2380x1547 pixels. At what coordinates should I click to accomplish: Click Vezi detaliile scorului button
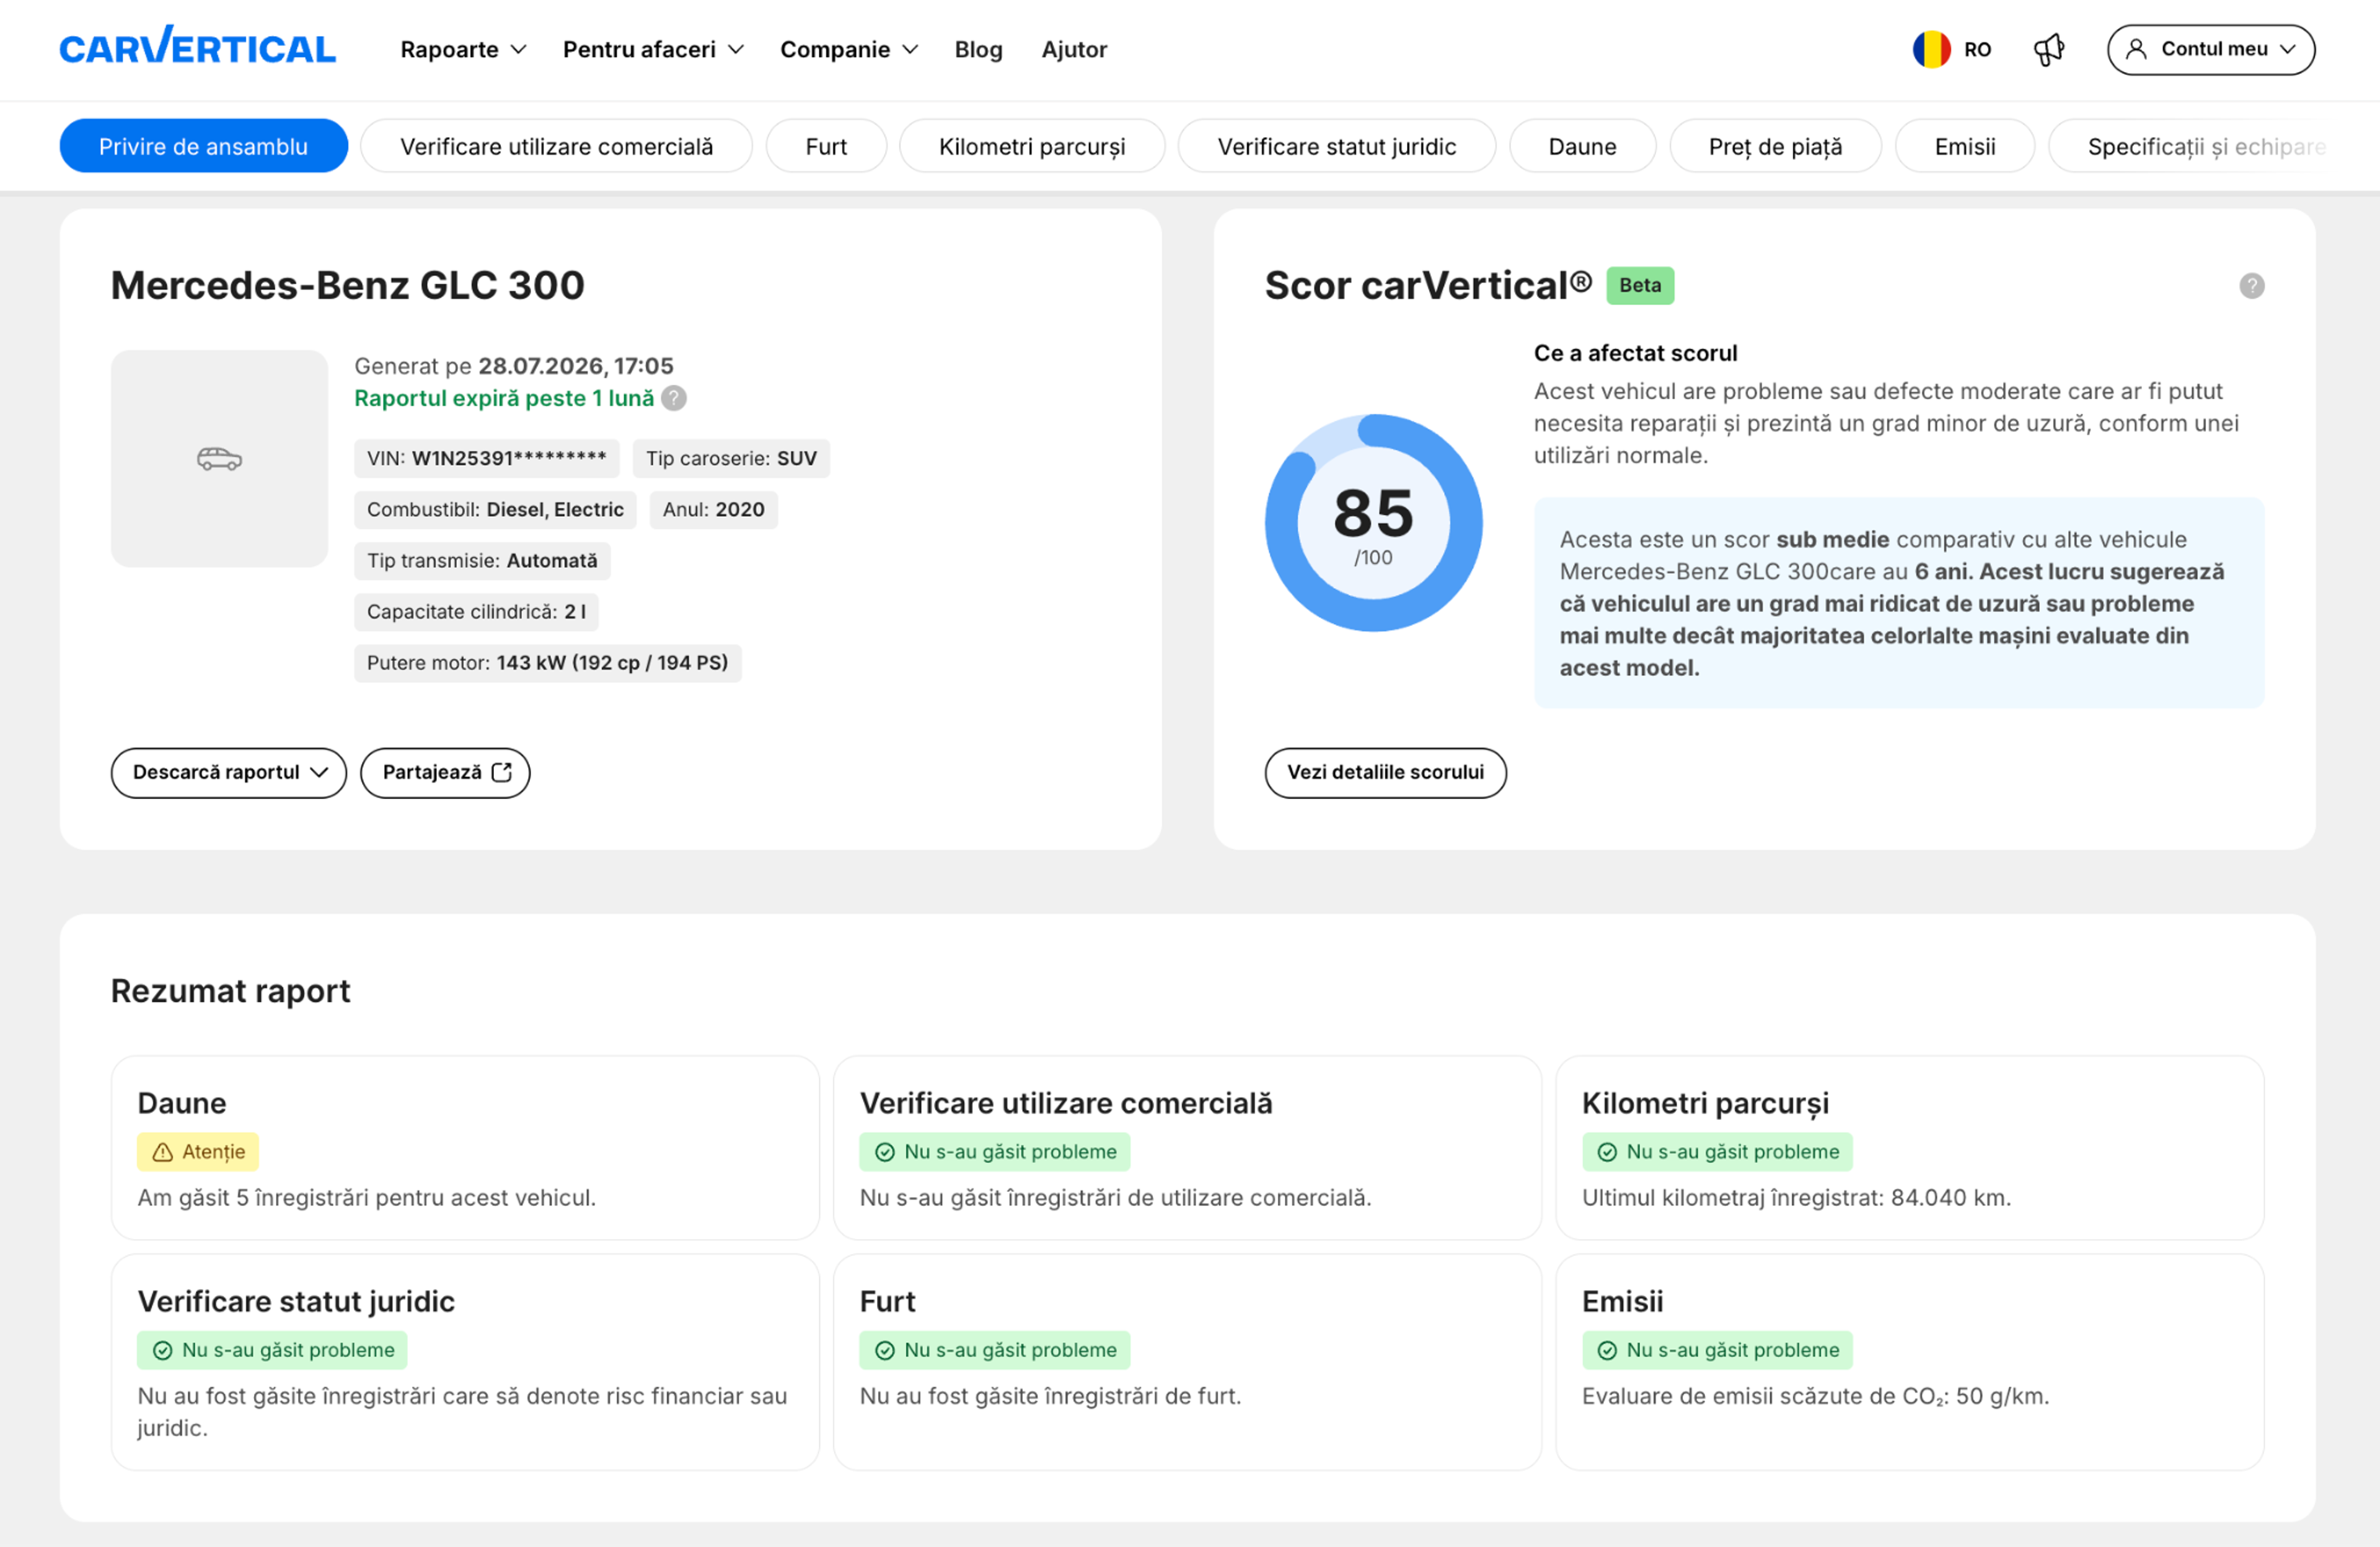[x=1385, y=772]
